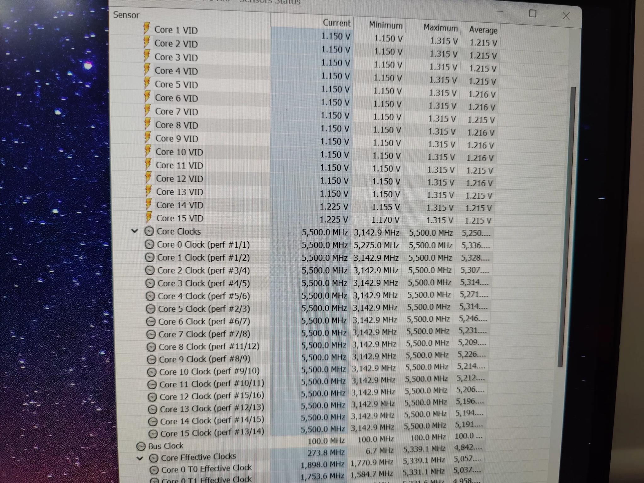Image resolution: width=644 pixels, height=483 pixels.
Task: Click the Maximum column header
Action: pos(440,28)
